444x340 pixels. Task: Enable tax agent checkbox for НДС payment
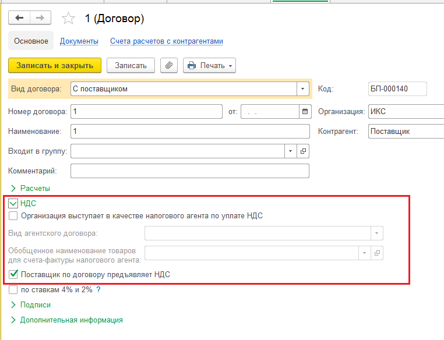(13, 216)
